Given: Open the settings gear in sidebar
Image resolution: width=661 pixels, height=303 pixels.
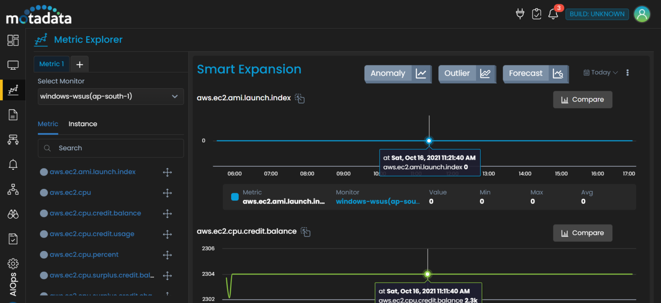Looking at the screenshot, I should point(13,263).
